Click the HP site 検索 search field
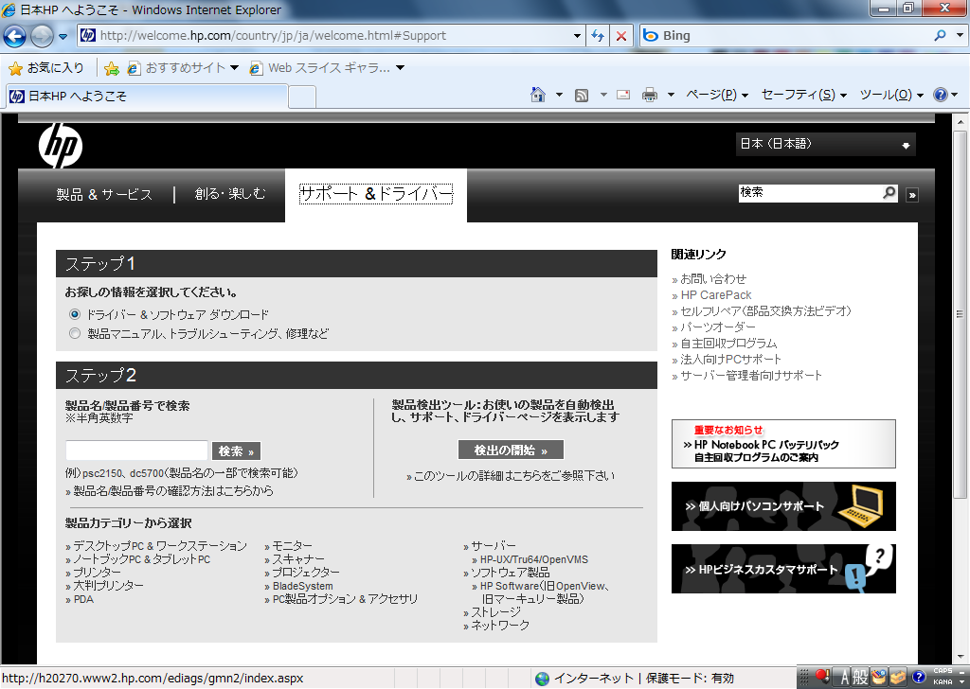 (x=811, y=193)
